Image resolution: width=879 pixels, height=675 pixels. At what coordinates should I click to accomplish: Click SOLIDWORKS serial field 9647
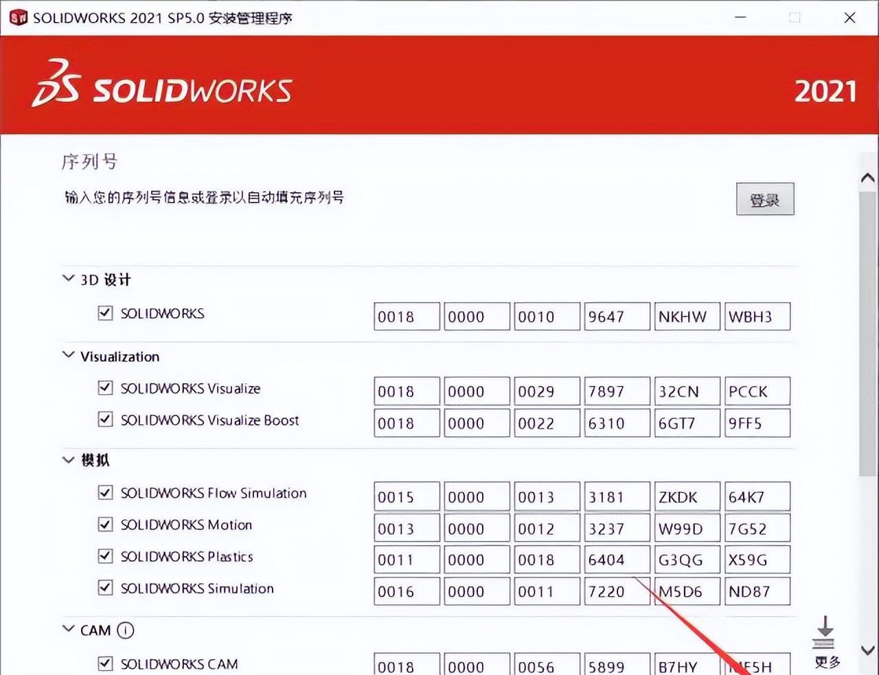[x=617, y=317]
